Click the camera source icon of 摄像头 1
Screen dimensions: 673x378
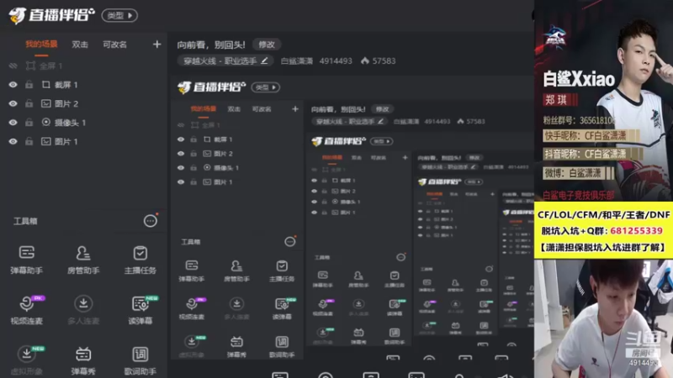(x=46, y=122)
